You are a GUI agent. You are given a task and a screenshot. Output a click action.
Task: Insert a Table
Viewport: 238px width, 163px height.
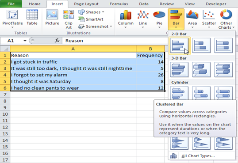click(32, 17)
